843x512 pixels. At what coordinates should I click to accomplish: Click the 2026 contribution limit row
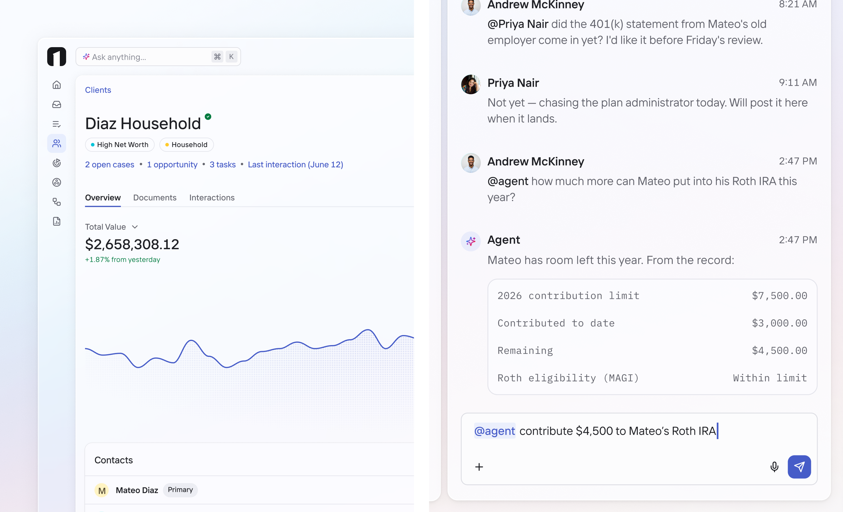[x=652, y=296]
